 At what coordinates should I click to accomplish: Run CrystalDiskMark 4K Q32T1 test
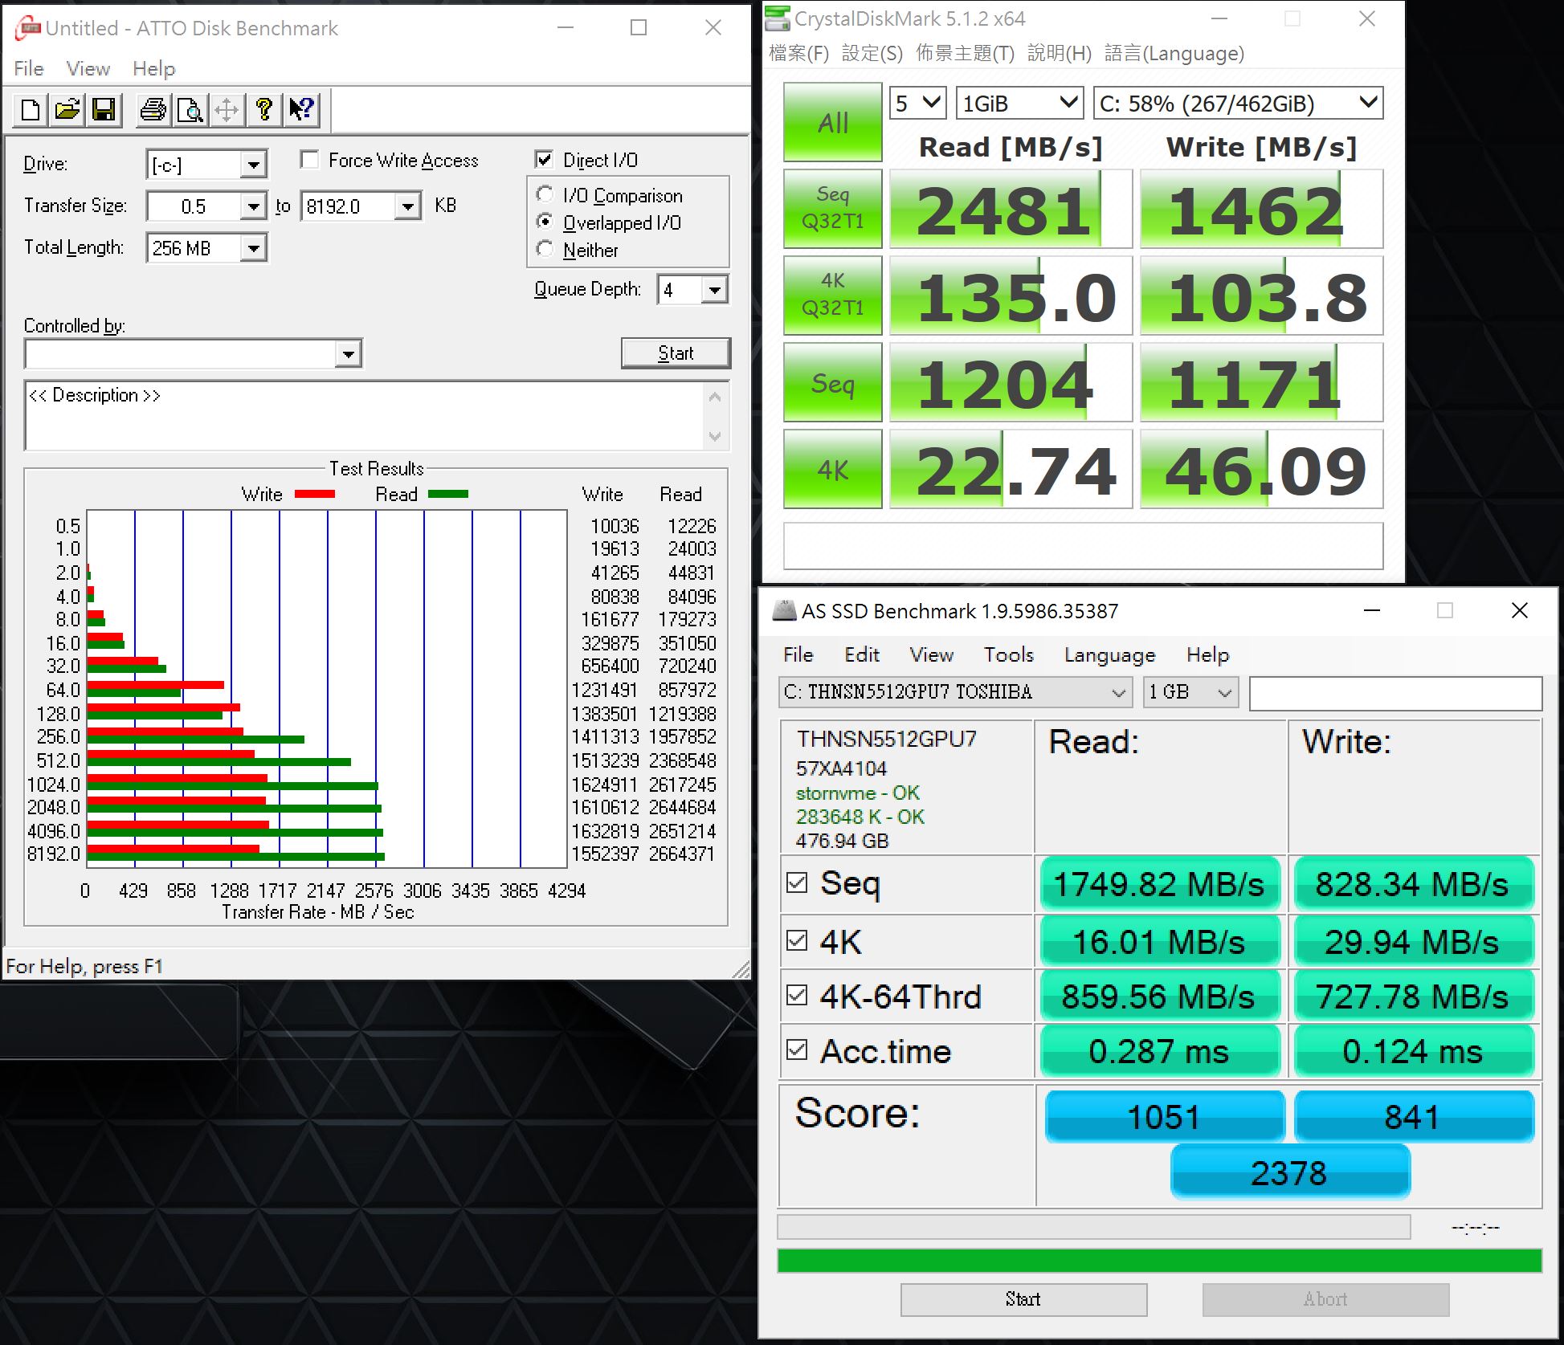(x=833, y=295)
